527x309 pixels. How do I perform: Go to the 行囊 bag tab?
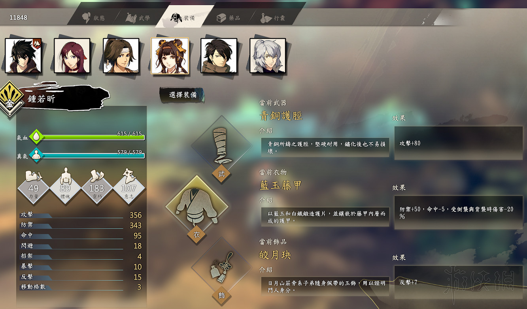[273, 18]
